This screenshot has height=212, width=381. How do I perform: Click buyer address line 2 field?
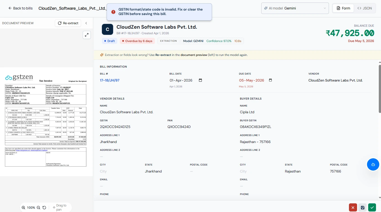coord(241,157)
